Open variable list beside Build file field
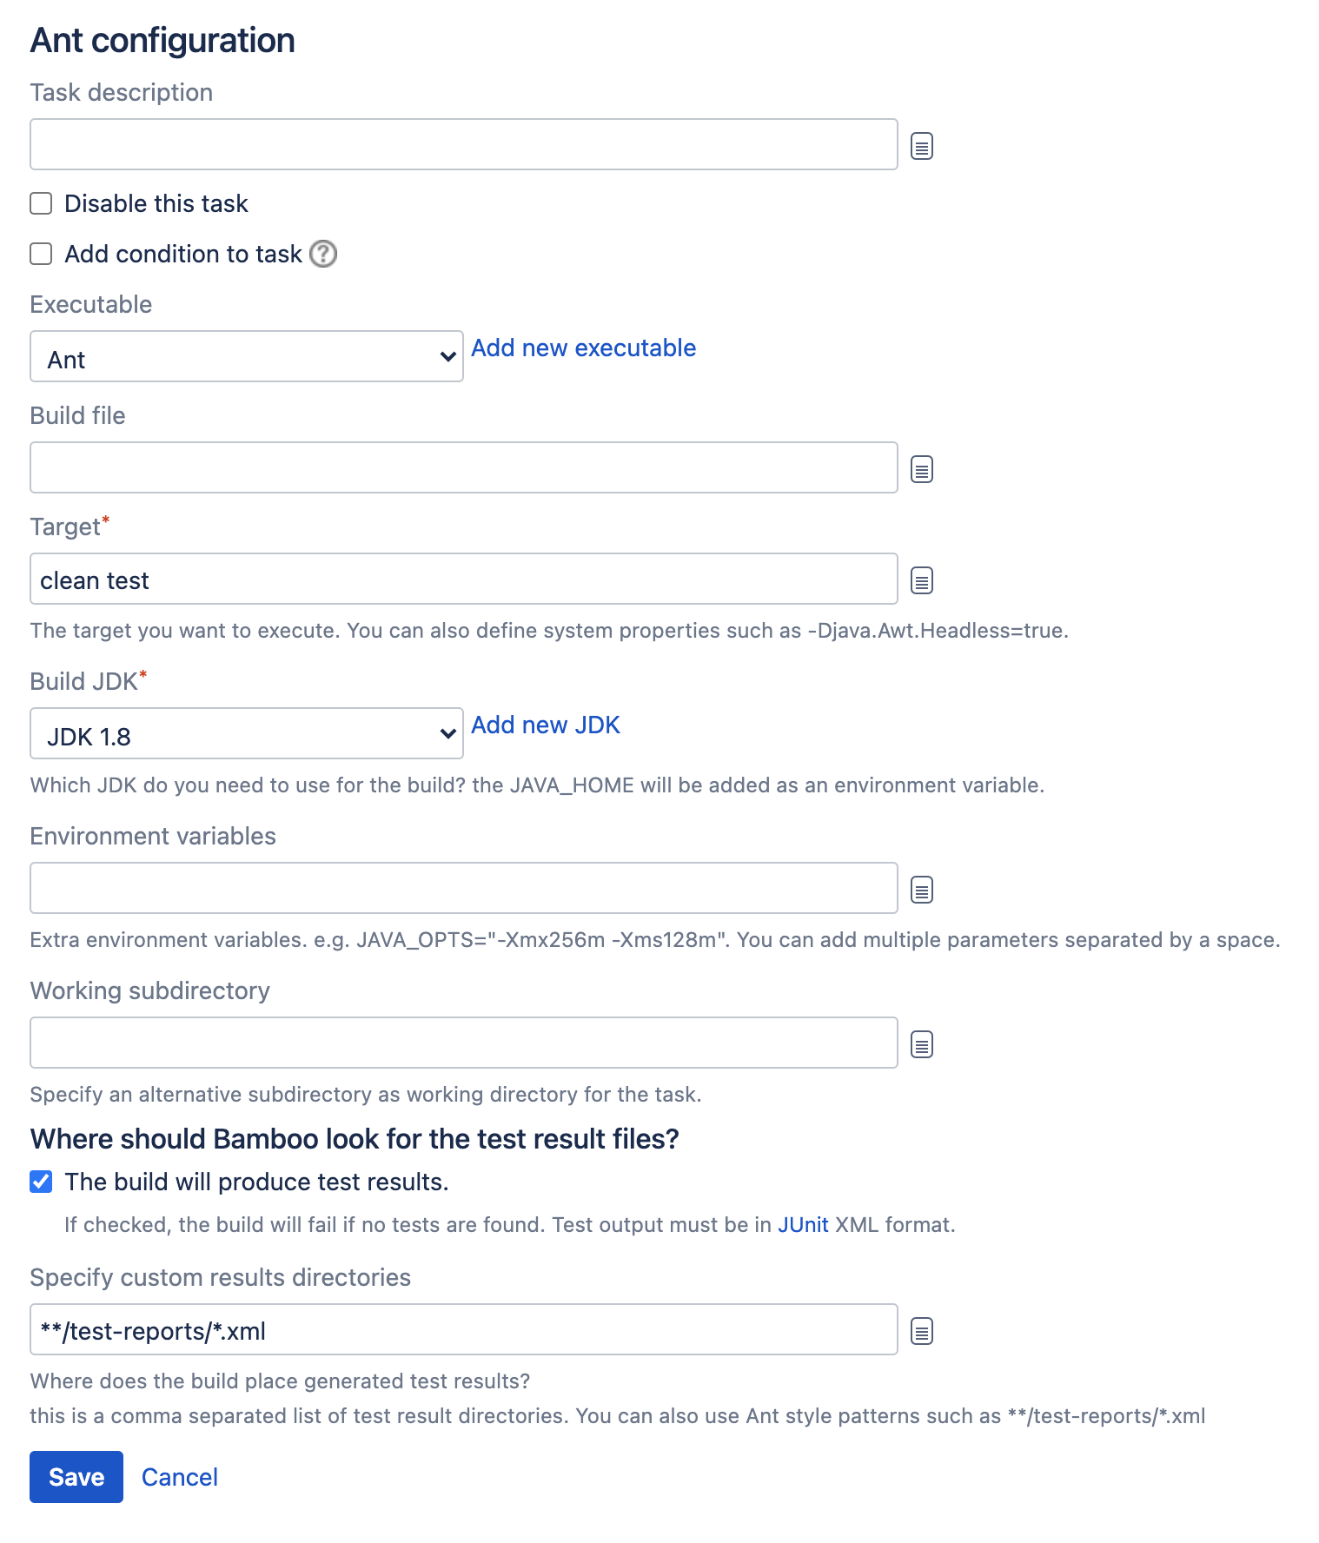 coord(920,468)
